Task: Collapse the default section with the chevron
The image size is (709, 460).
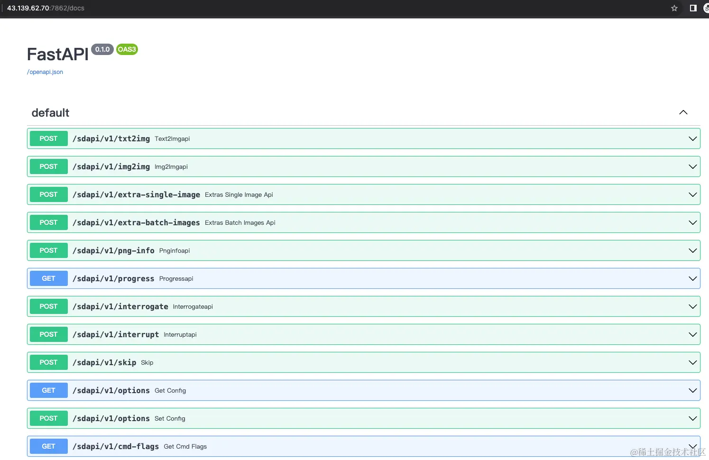Action: (683, 112)
